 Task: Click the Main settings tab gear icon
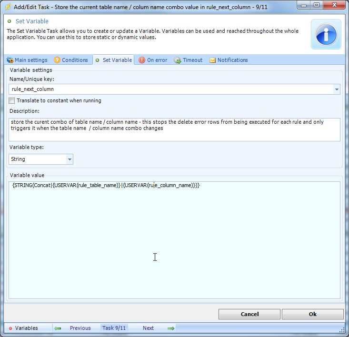(x=10, y=60)
